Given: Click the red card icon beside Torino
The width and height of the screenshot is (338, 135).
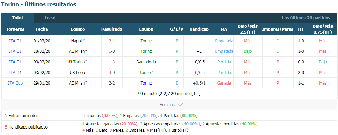Looking at the screenshot, I should click(70, 62).
